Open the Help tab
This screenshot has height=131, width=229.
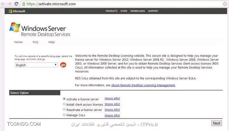click(x=52, y=42)
